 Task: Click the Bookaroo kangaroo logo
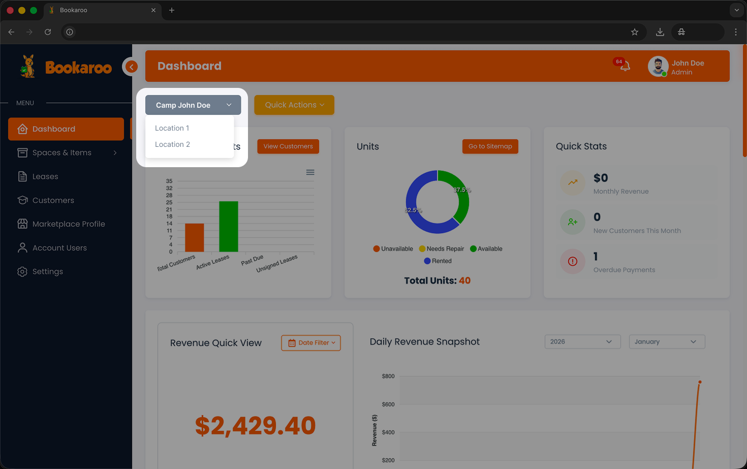(28, 67)
